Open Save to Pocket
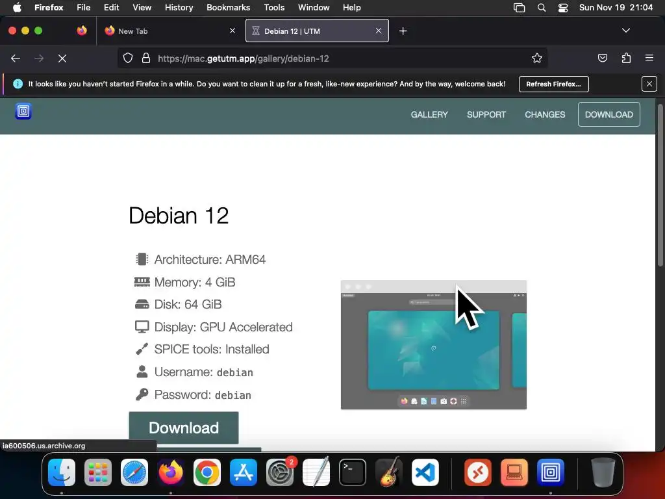The image size is (665, 499). (602, 58)
